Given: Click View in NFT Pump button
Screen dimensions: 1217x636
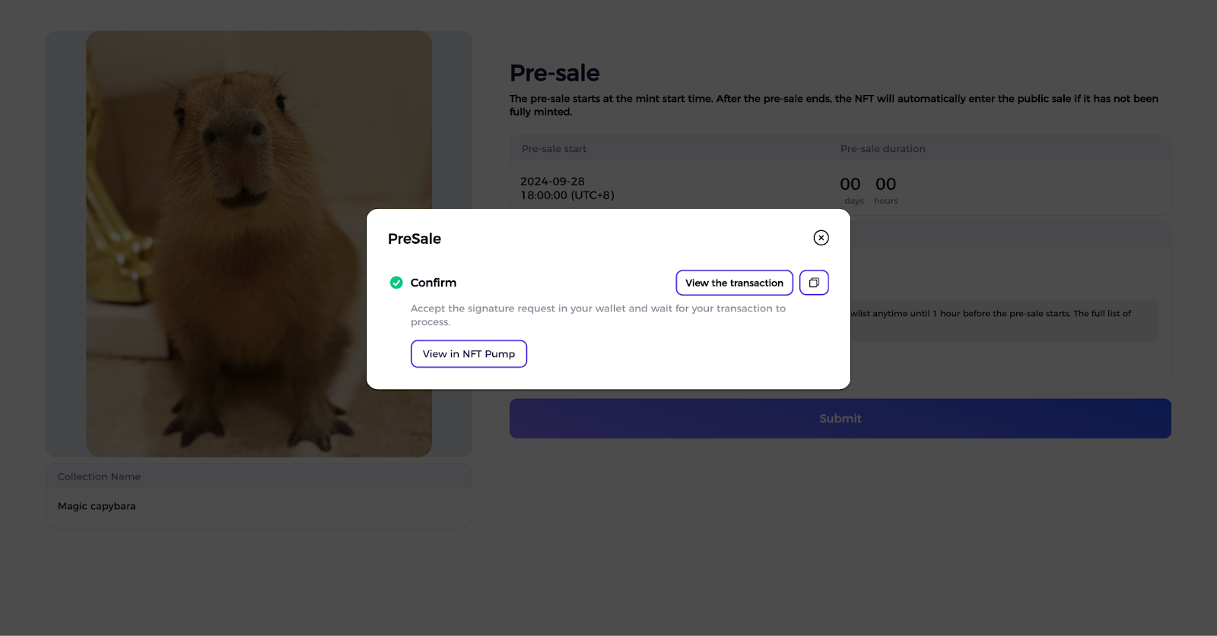Looking at the screenshot, I should pos(469,354).
